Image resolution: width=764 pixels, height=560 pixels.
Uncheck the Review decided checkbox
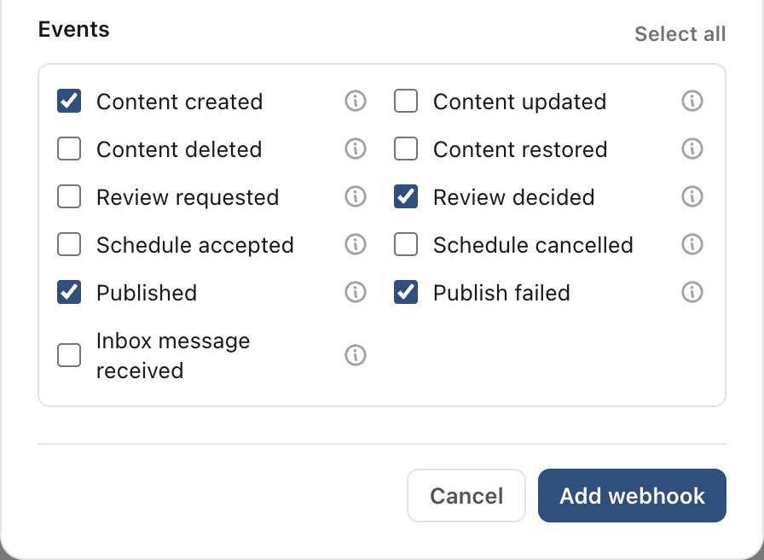pyautogui.click(x=406, y=196)
